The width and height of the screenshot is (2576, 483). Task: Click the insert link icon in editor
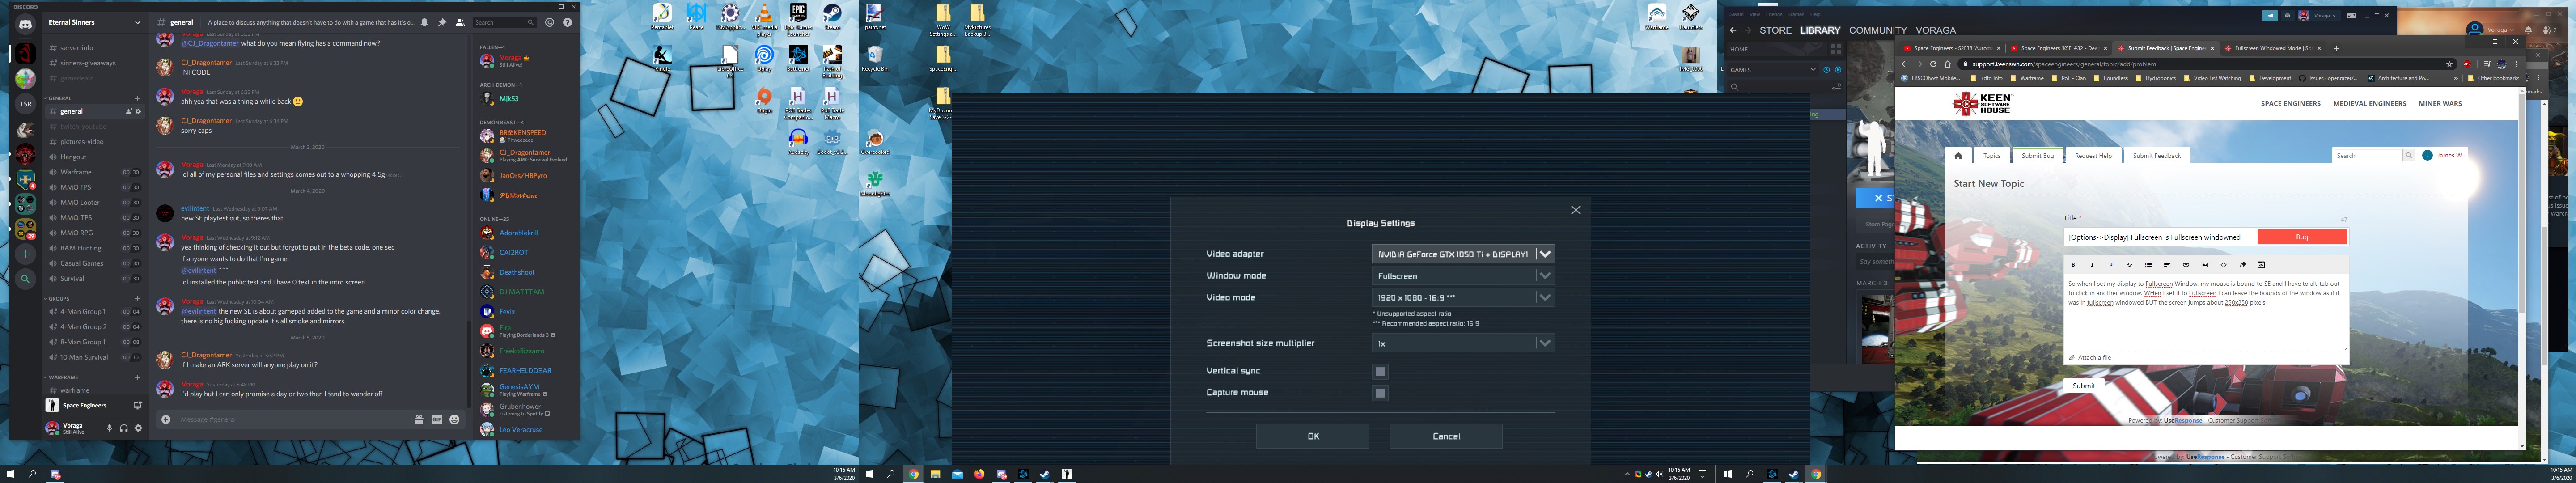2185,265
